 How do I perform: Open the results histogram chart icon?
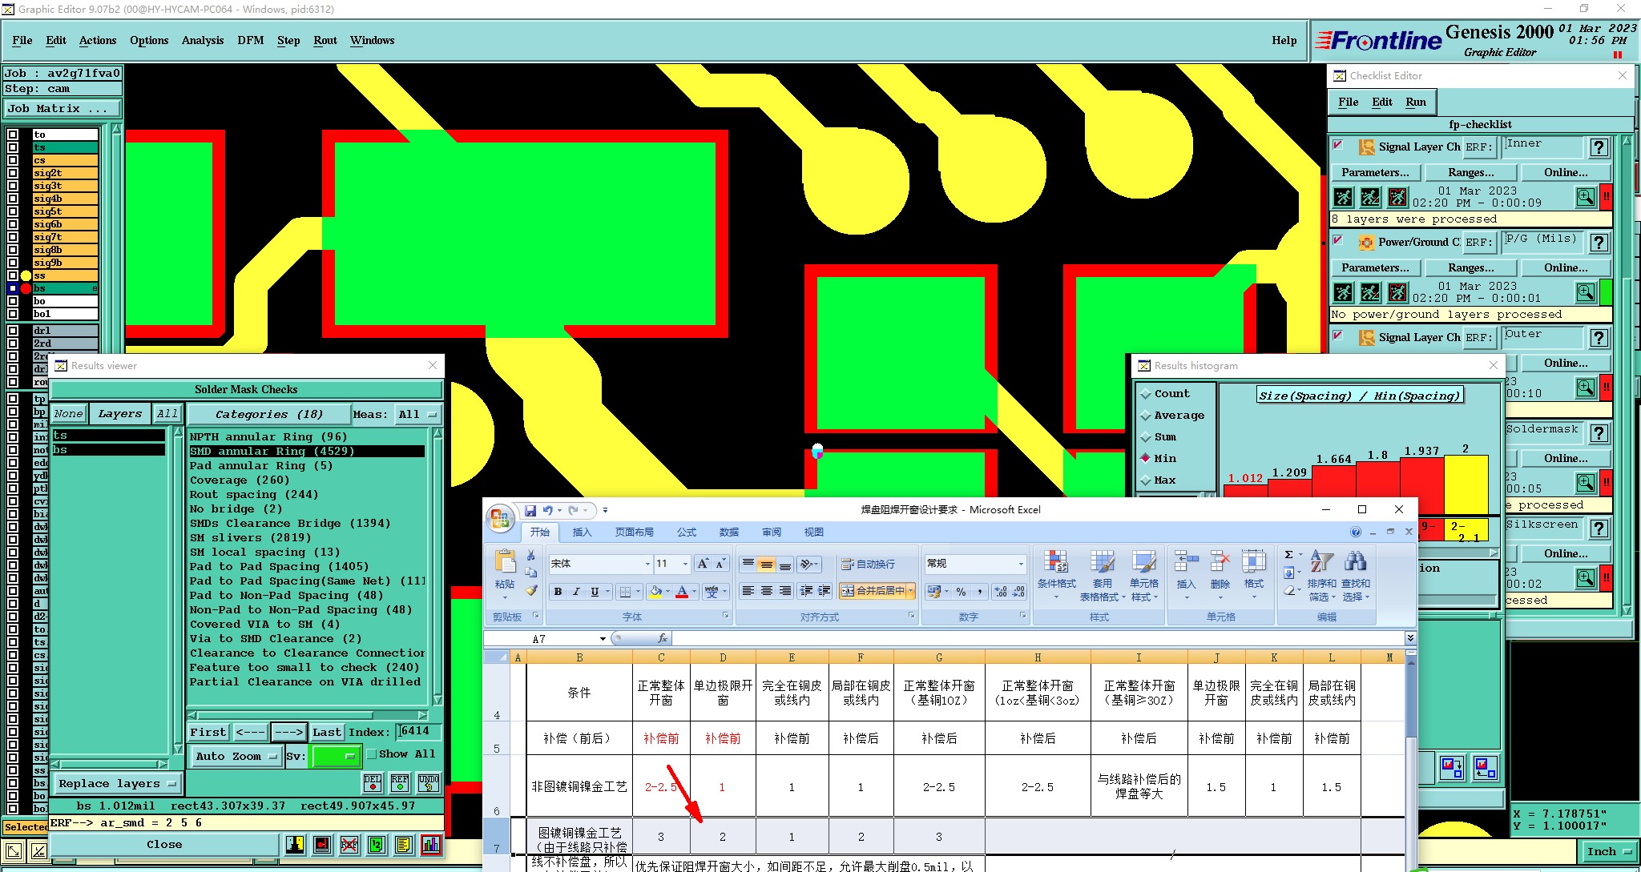point(431,845)
